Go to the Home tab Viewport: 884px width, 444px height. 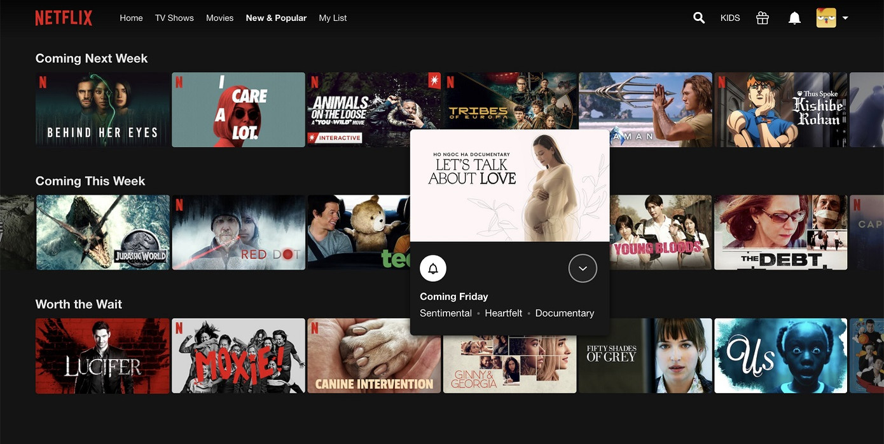pos(131,18)
